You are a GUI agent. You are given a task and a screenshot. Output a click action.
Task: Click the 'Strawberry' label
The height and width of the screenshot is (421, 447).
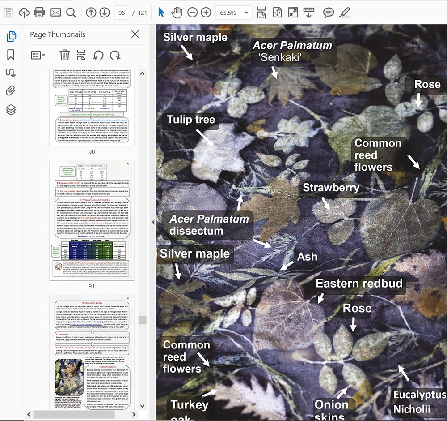click(331, 187)
